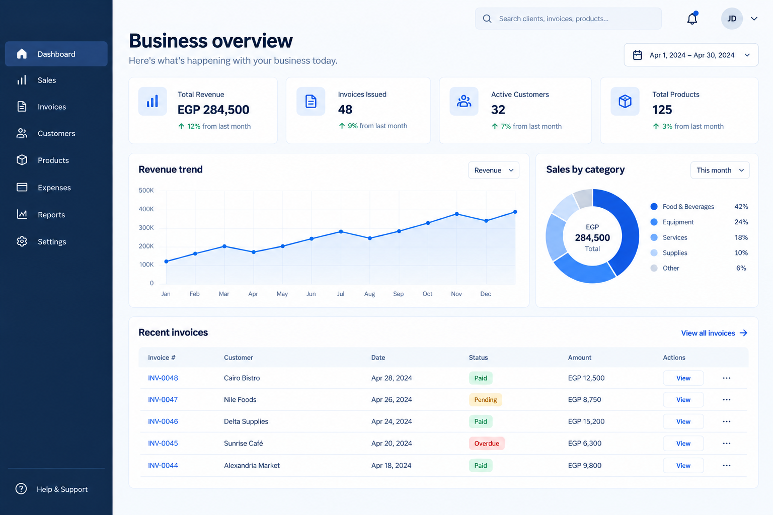Click the Settings gear icon in sidebar
This screenshot has height=515, width=773.
point(22,241)
